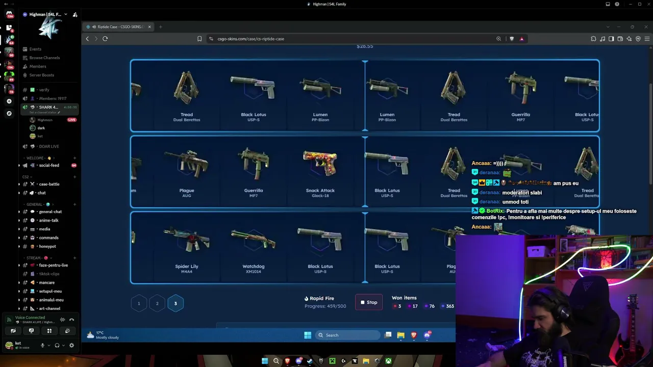This screenshot has height=367, width=653.
Task: Reload the Riptide Case page
Action: (105, 39)
